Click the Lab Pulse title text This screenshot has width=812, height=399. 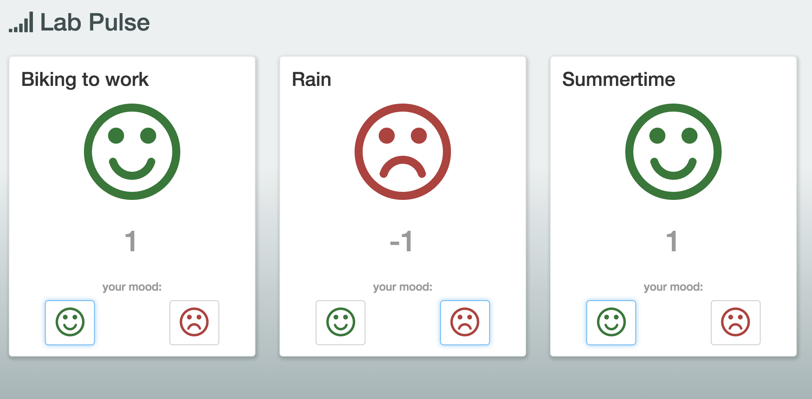pyautogui.click(x=94, y=22)
